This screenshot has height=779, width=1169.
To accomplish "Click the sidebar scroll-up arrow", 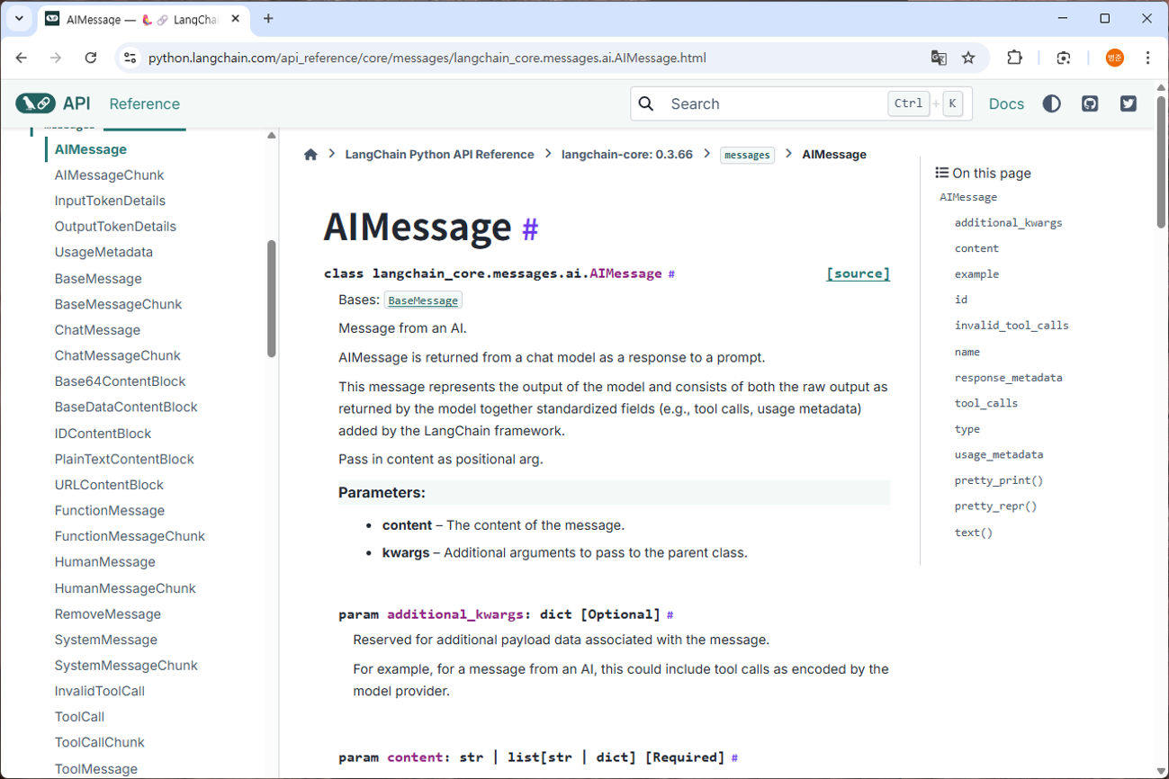I will click(272, 136).
